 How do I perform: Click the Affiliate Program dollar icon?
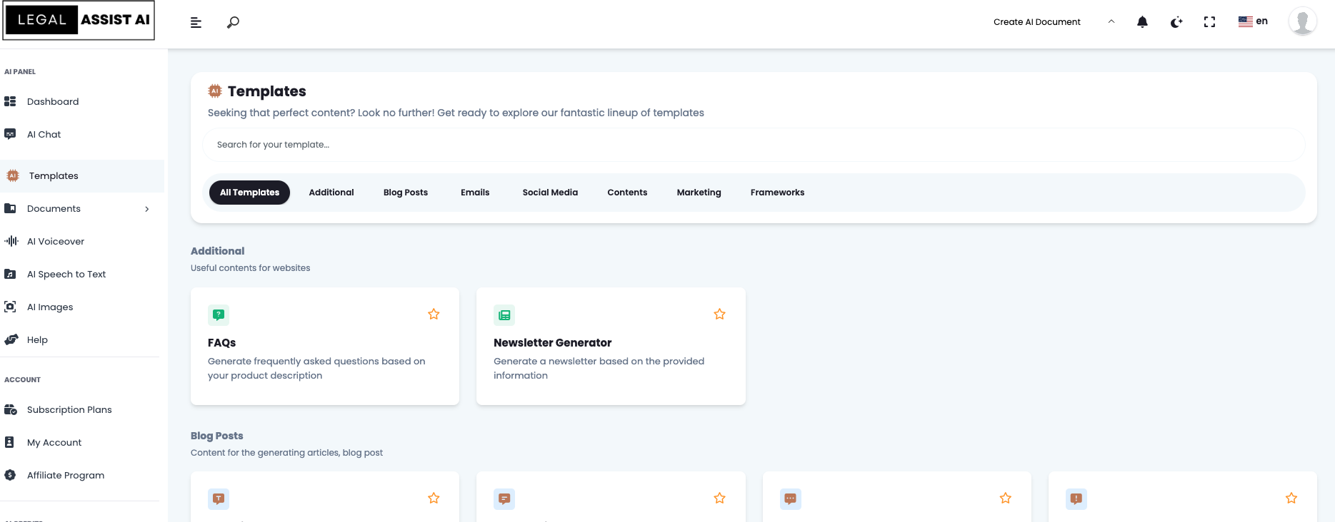10,475
